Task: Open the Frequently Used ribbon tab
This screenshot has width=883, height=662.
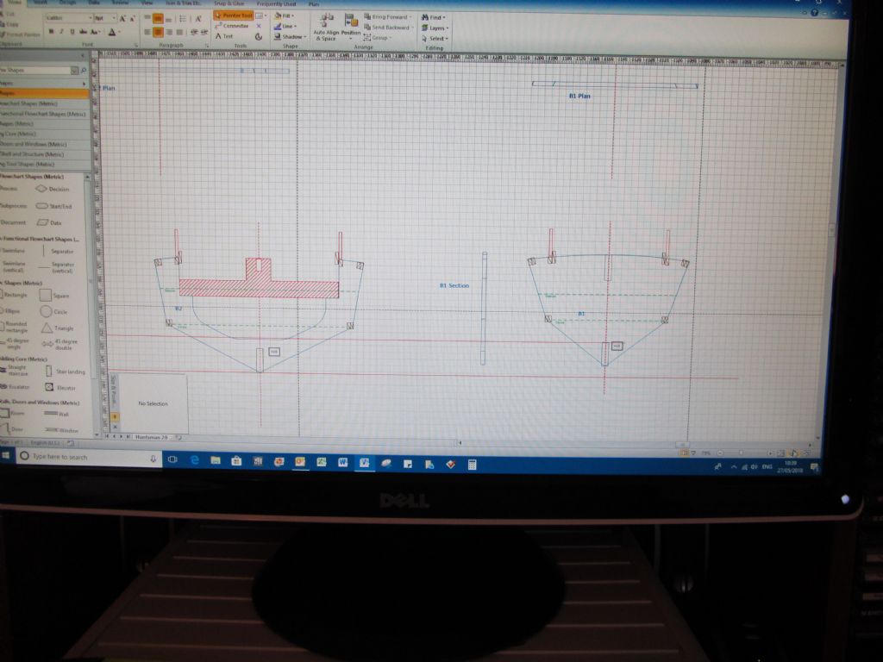Action: [276, 4]
